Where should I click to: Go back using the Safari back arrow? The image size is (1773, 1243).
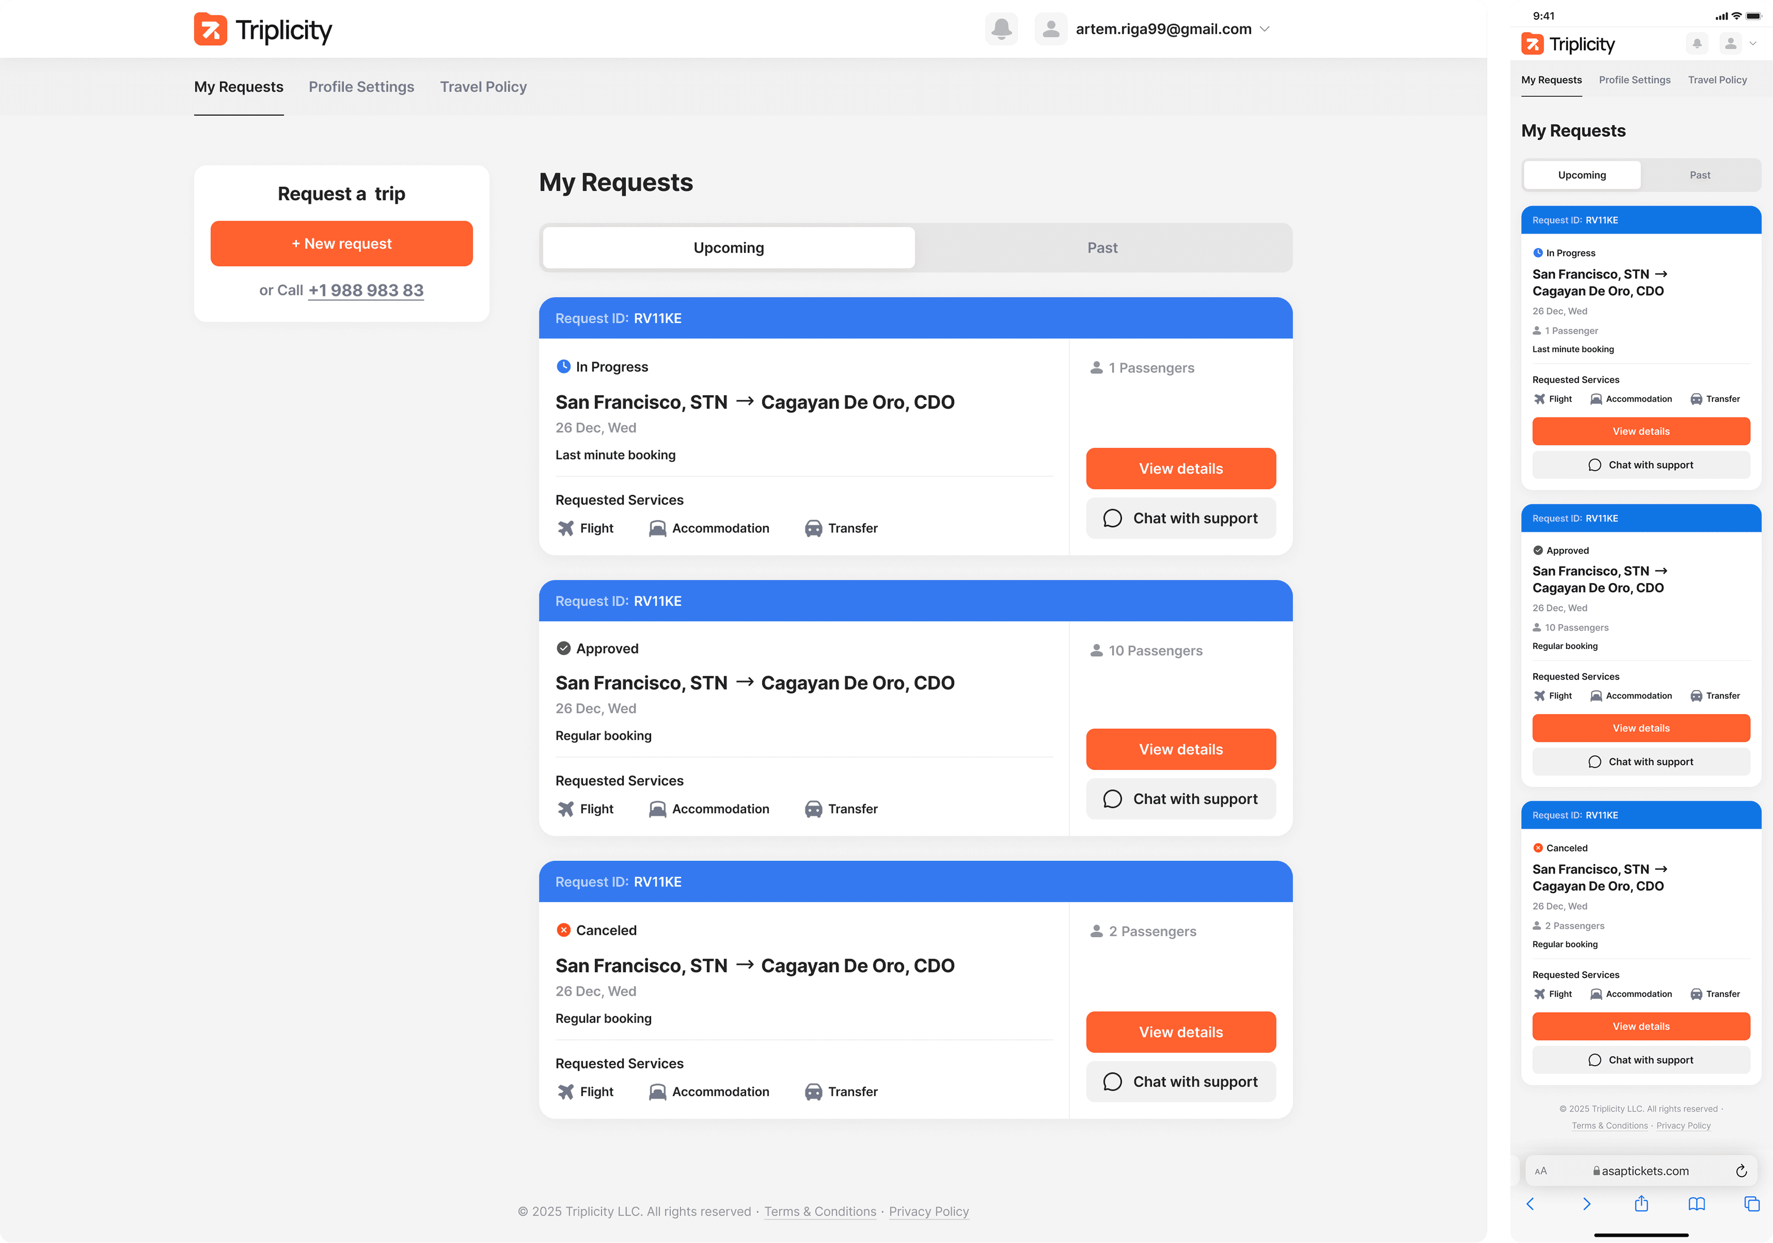1531,1203
